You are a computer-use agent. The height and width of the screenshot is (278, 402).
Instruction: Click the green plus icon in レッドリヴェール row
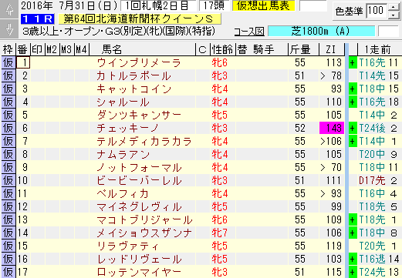coord(353,259)
